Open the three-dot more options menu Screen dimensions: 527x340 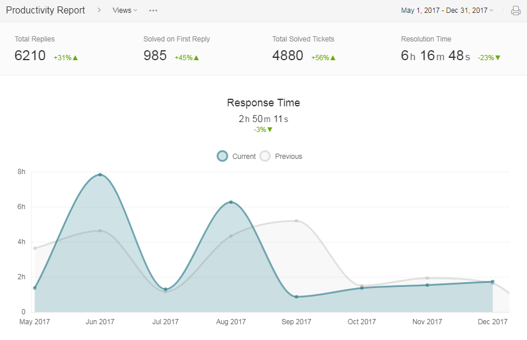[153, 11]
